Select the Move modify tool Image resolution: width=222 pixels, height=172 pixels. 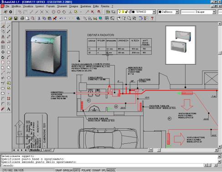[3, 52]
